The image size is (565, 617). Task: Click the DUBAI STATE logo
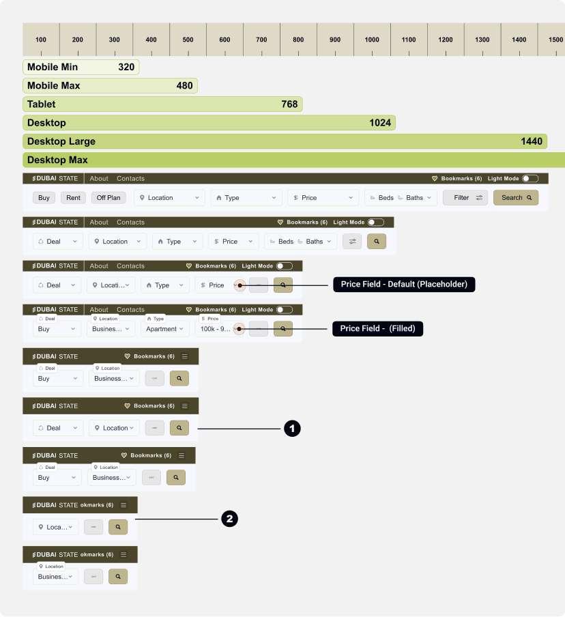(x=53, y=178)
